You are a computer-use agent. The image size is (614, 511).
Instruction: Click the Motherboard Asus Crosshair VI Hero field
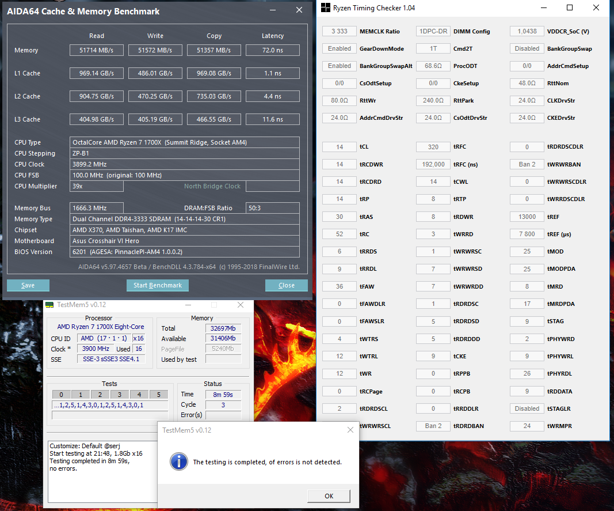185,241
